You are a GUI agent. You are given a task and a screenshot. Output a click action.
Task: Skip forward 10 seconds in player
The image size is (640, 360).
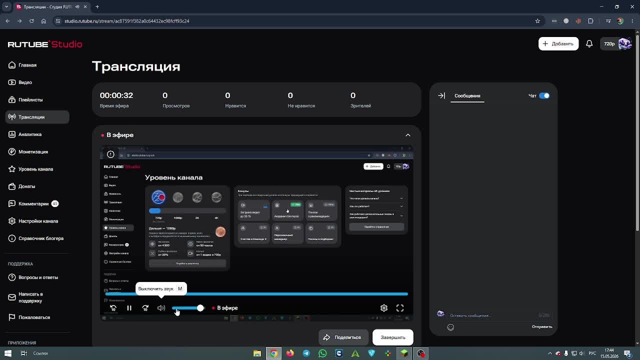145,308
